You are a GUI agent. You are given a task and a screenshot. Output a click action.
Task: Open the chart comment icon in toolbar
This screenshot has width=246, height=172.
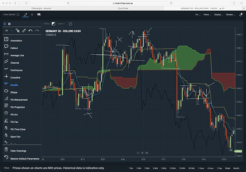click(39, 15)
